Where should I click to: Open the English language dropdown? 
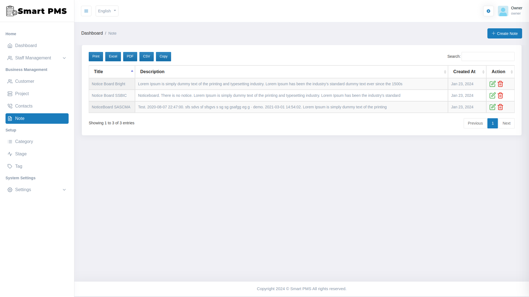[x=107, y=11]
